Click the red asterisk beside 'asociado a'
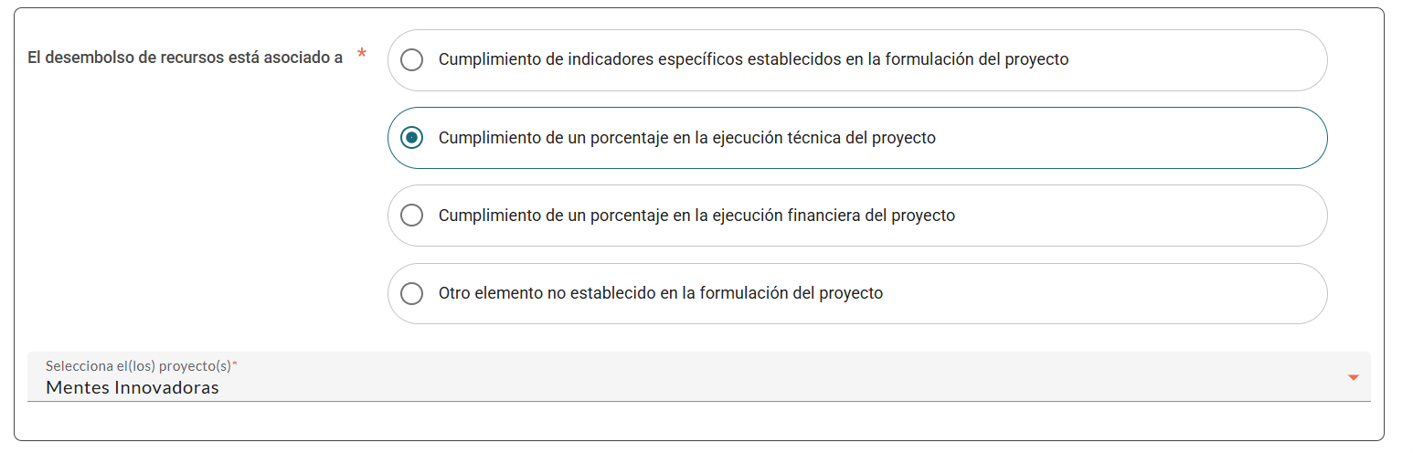1413x453 pixels. [x=362, y=56]
